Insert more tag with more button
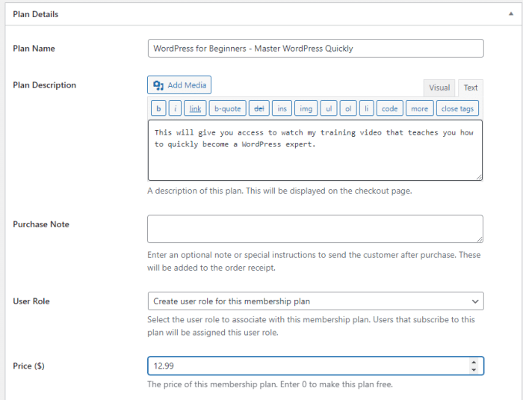The width and height of the screenshot is (523, 400). pyautogui.click(x=419, y=108)
